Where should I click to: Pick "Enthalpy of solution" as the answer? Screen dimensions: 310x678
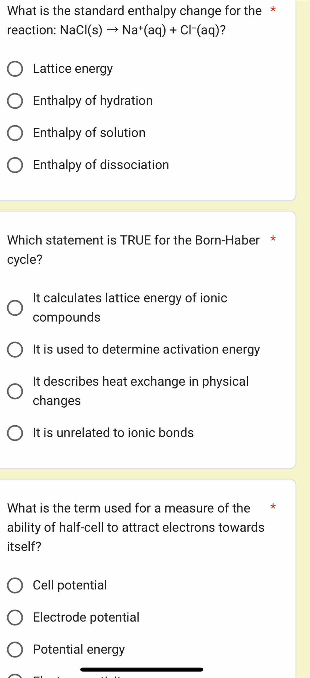(89, 133)
